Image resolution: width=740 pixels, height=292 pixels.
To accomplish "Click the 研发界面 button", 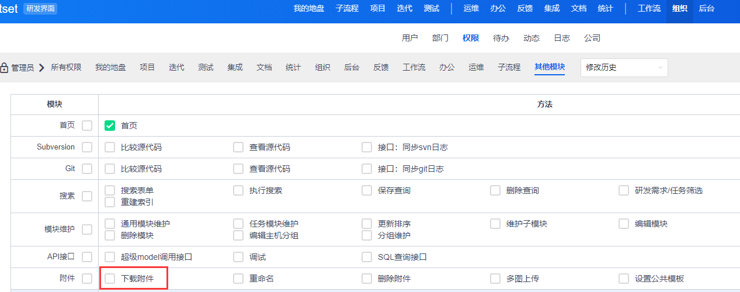I will 40,8.
